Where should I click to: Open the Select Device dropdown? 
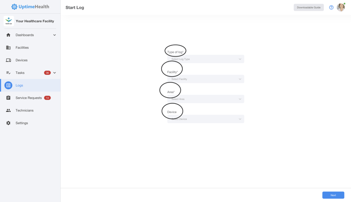[x=206, y=119]
